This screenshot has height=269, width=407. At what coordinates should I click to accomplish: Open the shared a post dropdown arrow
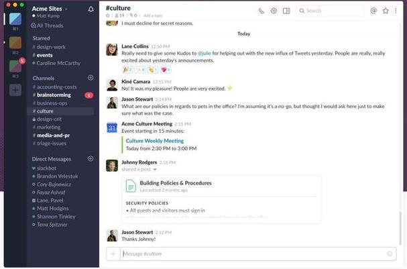point(155,170)
